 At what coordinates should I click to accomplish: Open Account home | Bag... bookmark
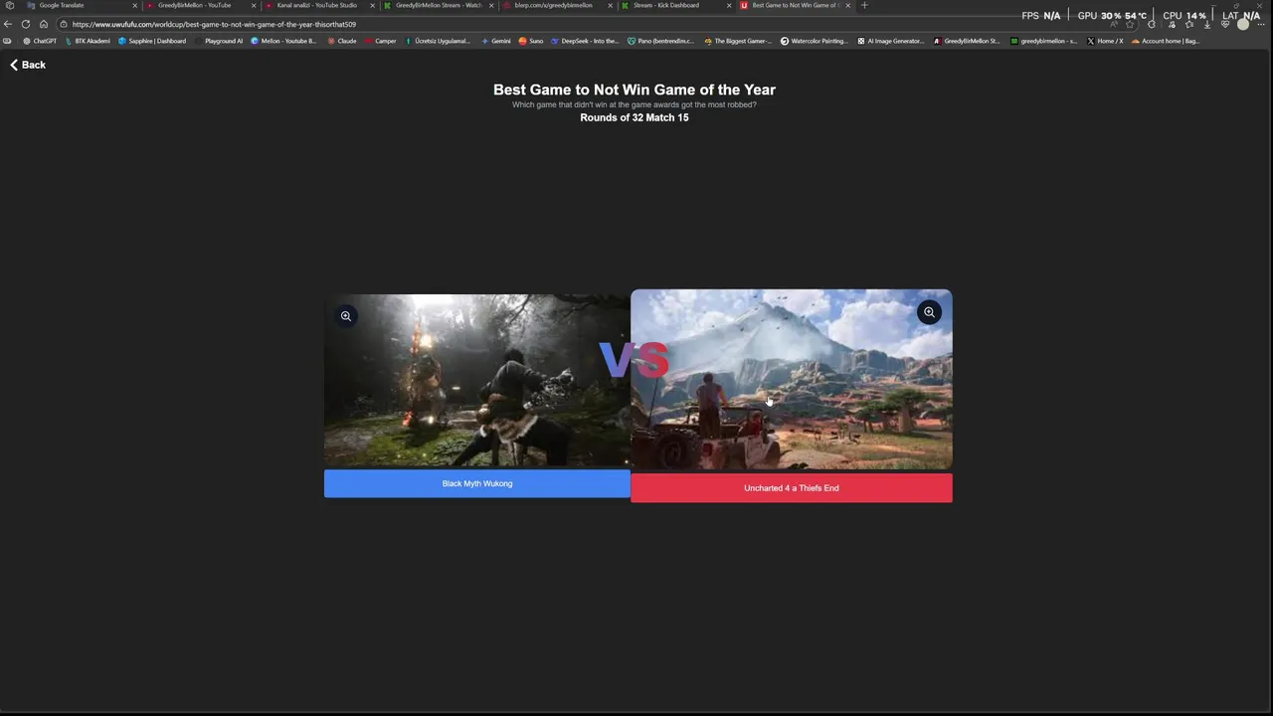(1165, 41)
